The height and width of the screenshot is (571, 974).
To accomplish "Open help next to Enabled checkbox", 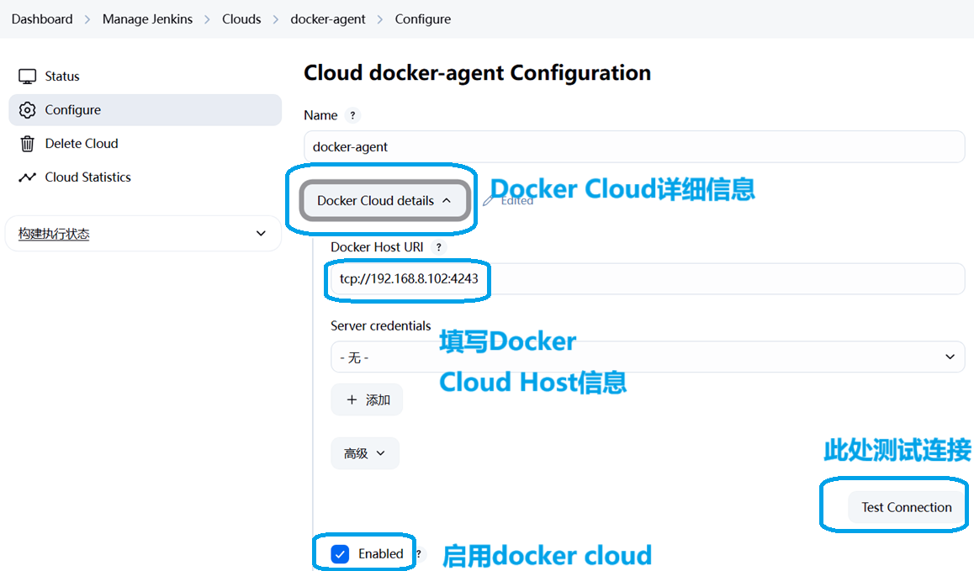I will [x=420, y=553].
